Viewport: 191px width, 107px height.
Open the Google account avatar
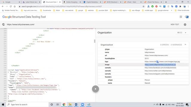[x=187, y=17]
